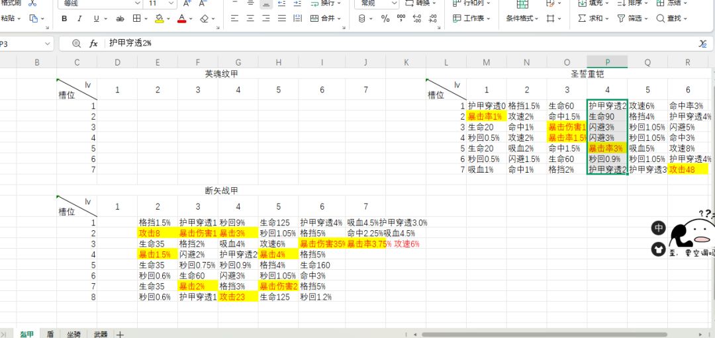Toggle strikethrough ab formatting

click(x=120, y=19)
